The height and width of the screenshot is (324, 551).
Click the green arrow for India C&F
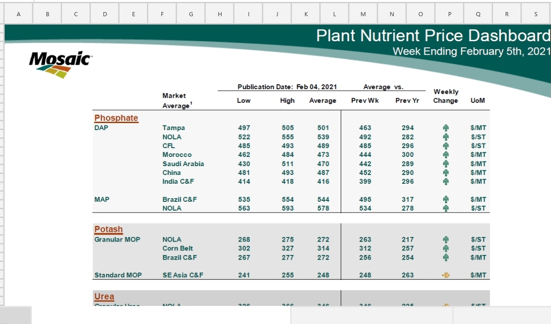tap(446, 181)
